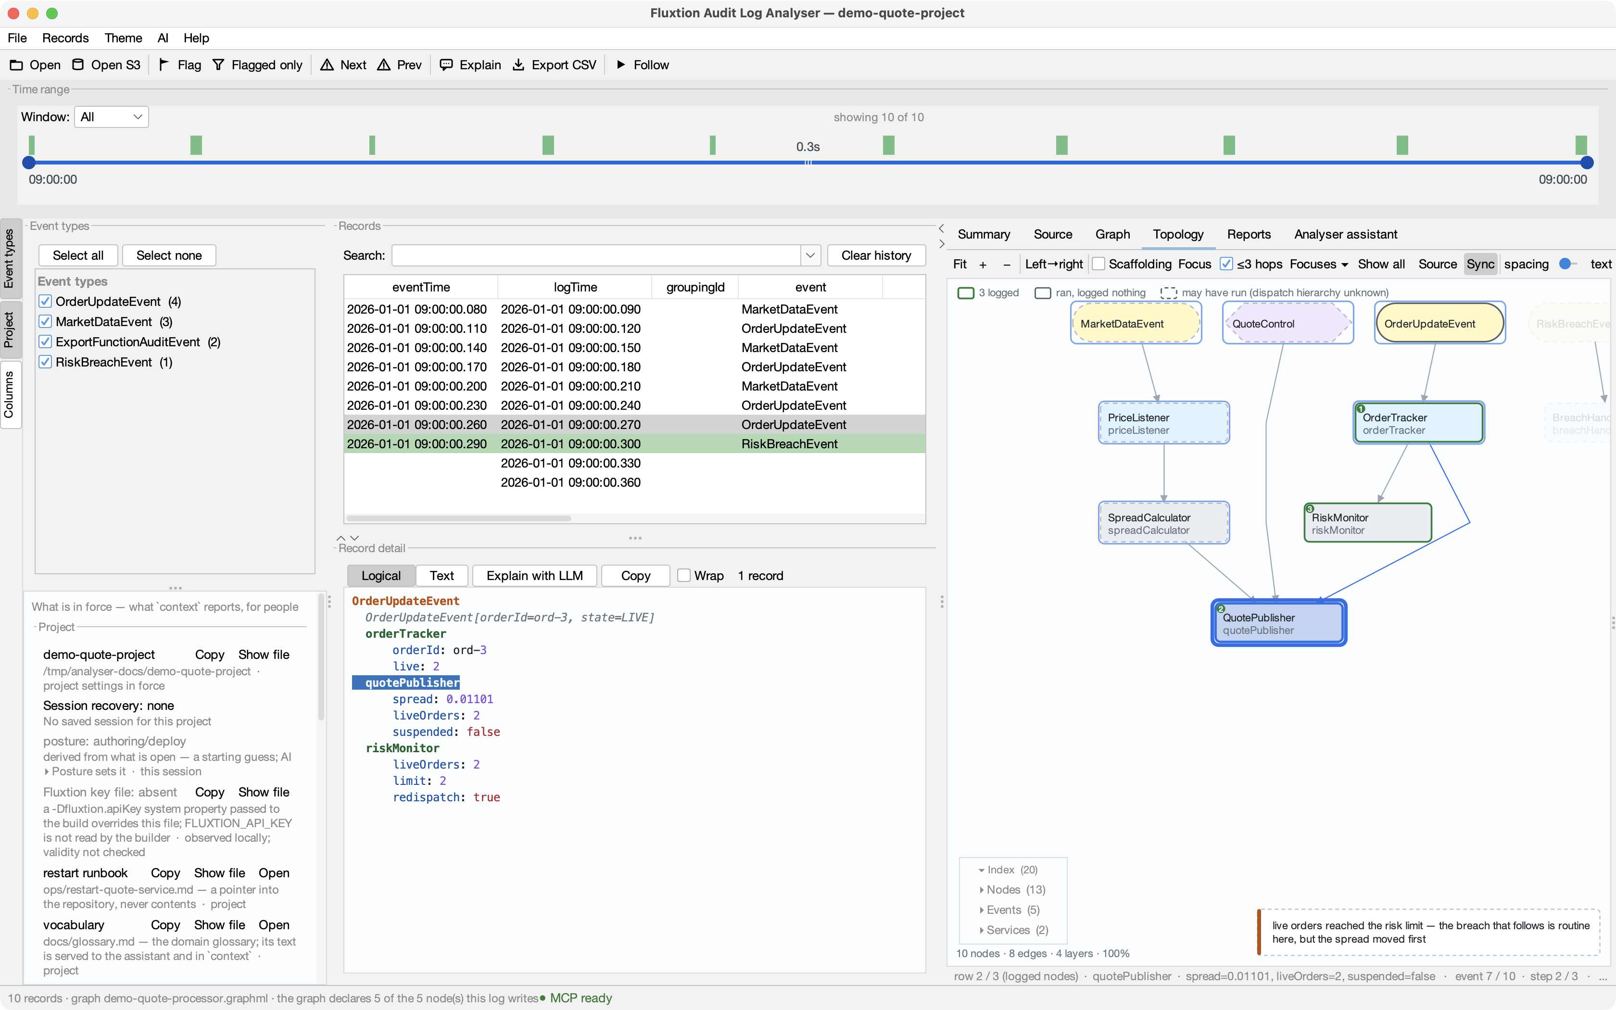Click the Explain speech bubble icon
The width and height of the screenshot is (1616, 1010).
pyautogui.click(x=446, y=65)
